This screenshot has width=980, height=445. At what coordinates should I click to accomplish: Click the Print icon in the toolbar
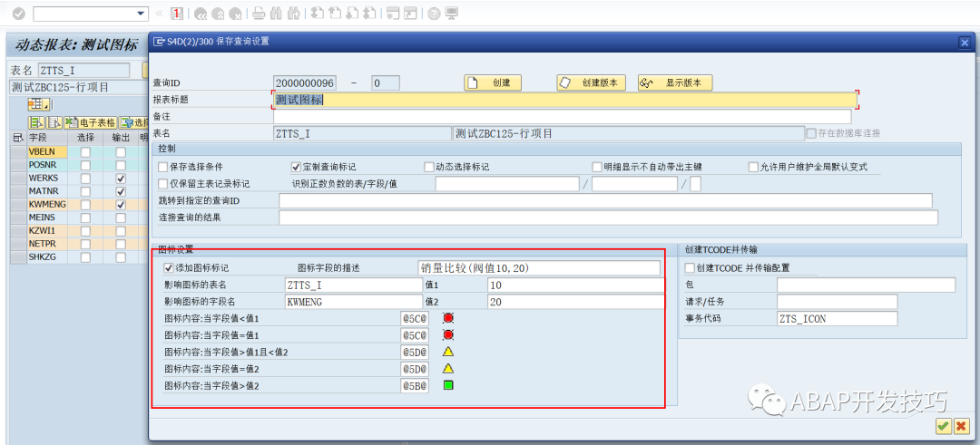click(260, 13)
